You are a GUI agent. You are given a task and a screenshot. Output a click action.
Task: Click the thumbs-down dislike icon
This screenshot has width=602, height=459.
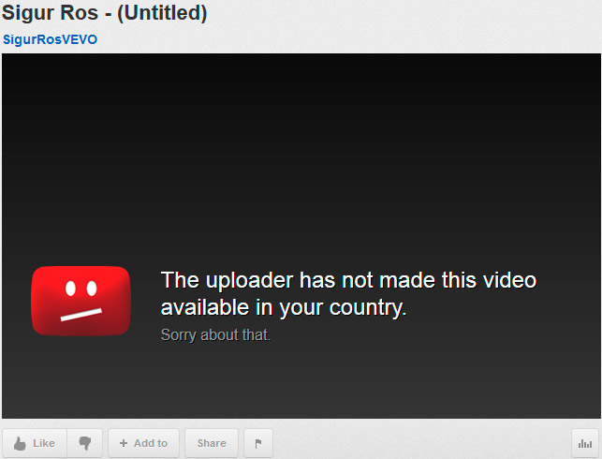click(x=85, y=443)
